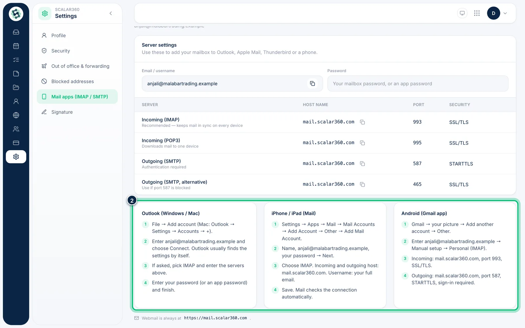The width and height of the screenshot is (525, 328).
Task: Open the notes document icon
Action: tap(16, 73)
